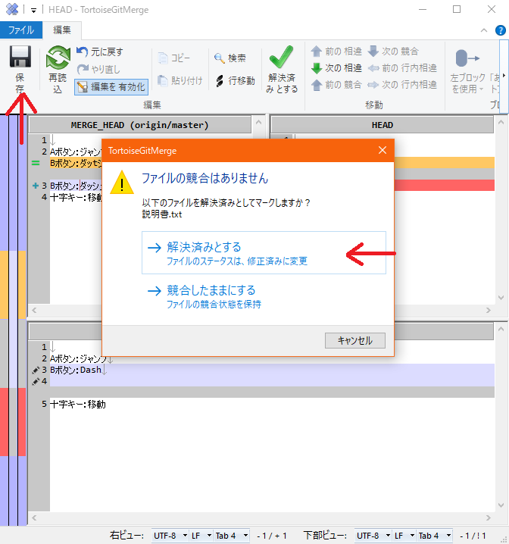Go to next difference (次の相違)

[x=336, y=68]
